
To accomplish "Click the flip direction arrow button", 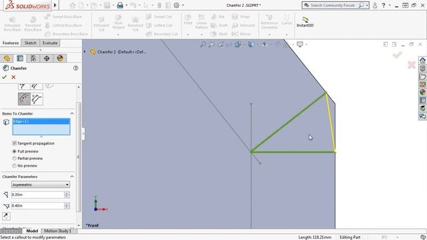I will click(6, 216).
